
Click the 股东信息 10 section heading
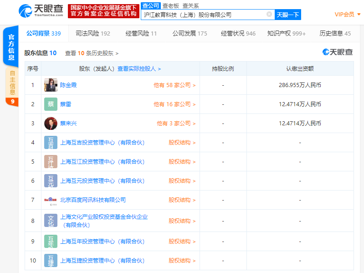point(41,53)
